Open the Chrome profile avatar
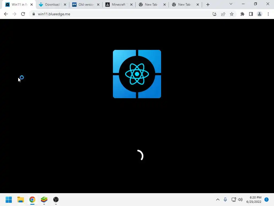This screenshot has height=206, width=274. [260, 14]
